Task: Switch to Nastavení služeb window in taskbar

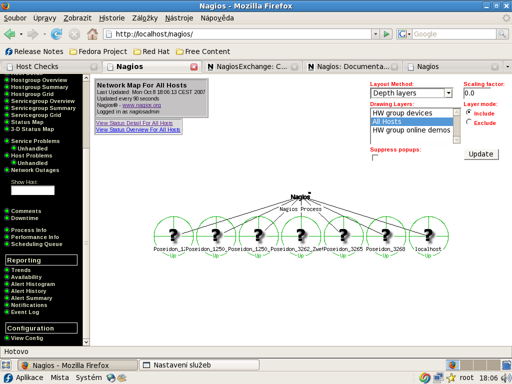Action: point(199,365)
